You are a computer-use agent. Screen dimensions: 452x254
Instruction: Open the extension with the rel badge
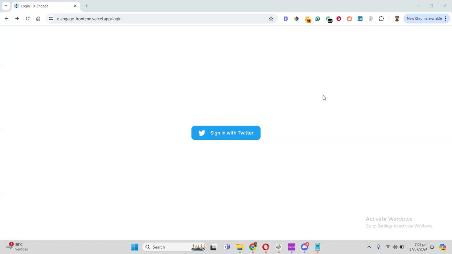pos(329,19)
